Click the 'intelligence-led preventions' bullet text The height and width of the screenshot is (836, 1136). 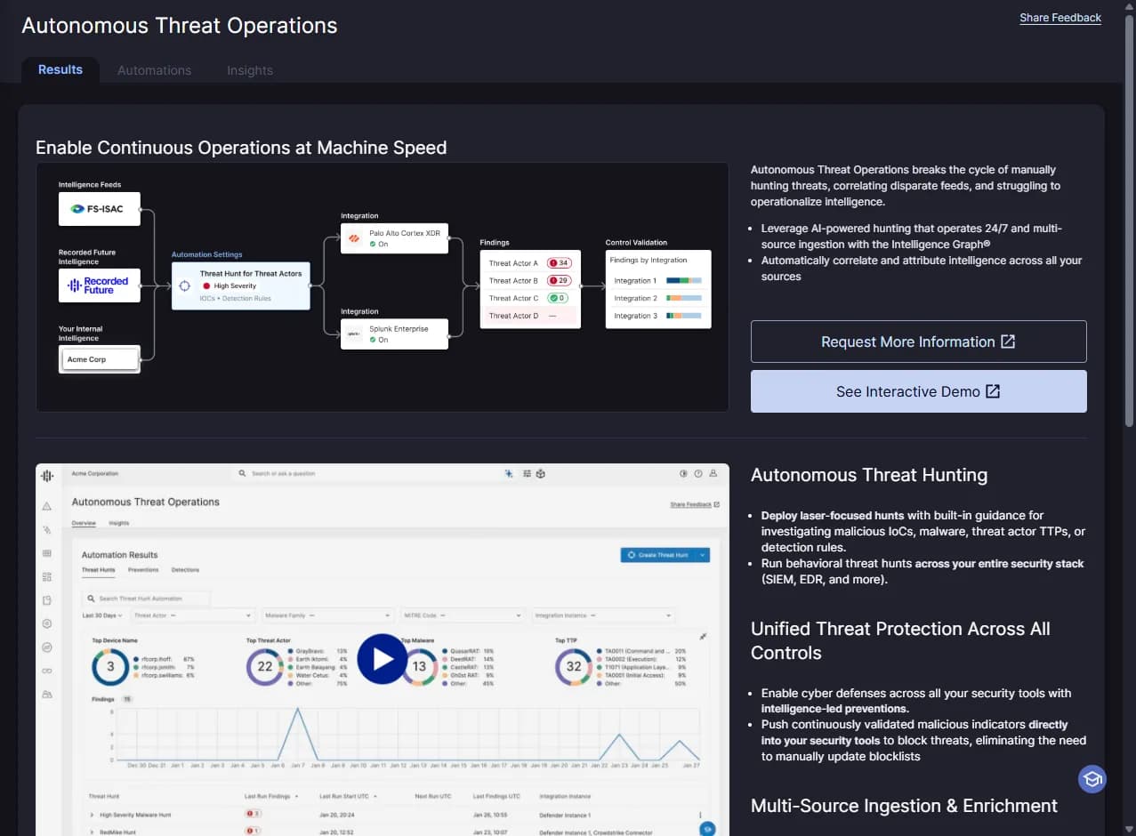click(916, 701)
